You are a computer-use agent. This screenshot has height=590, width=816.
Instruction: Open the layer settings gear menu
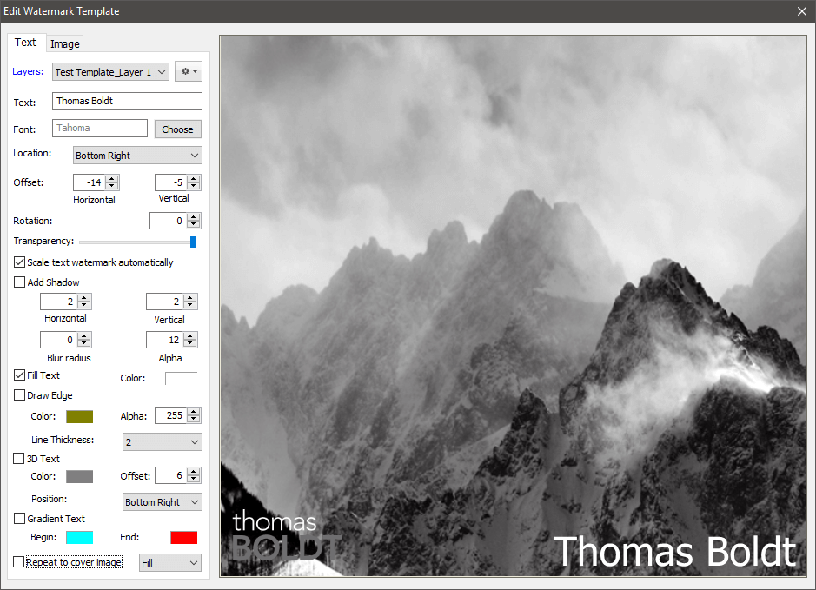189,72
